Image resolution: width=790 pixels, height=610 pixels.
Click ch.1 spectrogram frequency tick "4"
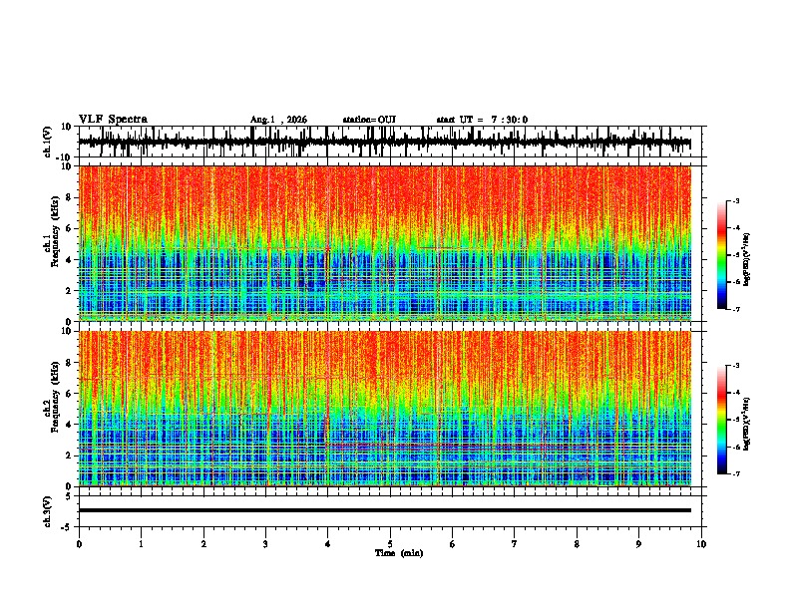[x=71, y=260]
